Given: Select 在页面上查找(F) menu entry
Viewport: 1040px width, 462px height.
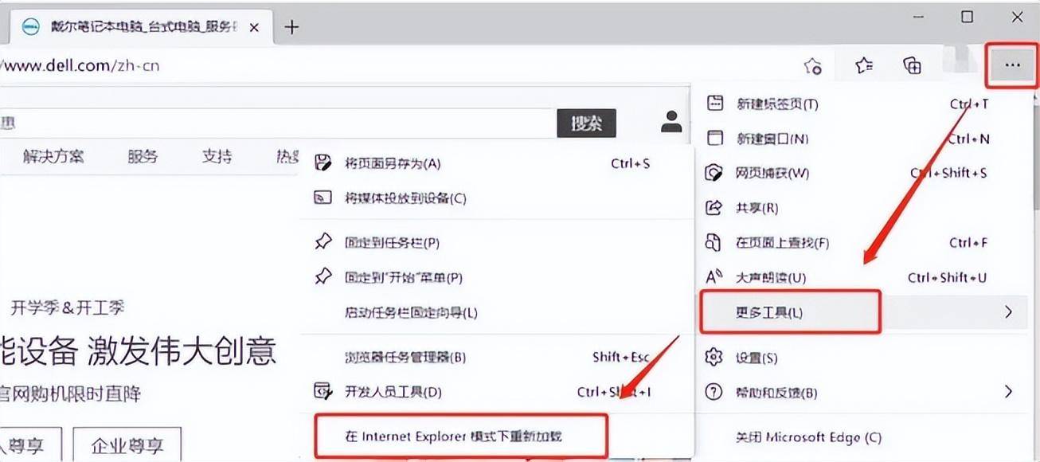Looking at the screenshot, I should click(x=862, y=242).
